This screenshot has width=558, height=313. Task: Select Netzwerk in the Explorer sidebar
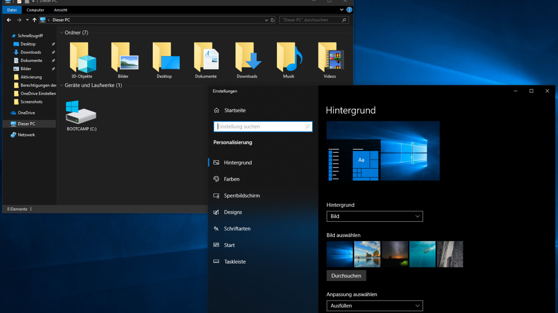26,135
